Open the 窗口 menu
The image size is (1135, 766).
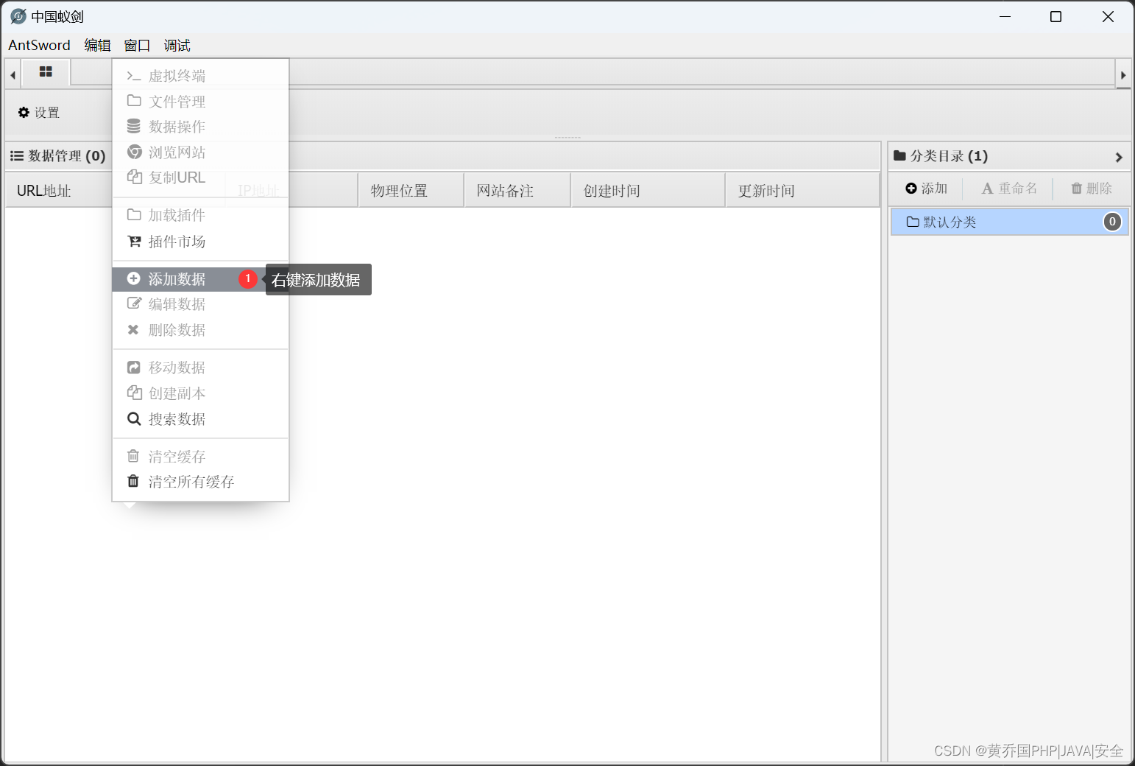(x=137, y=45)
